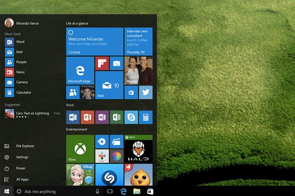Click the microphone icon in search bar
Screen dimensions: 295x196
coord(97,191)
